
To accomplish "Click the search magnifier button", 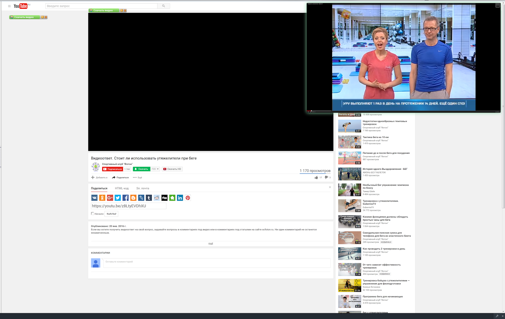I will point(163,6).
